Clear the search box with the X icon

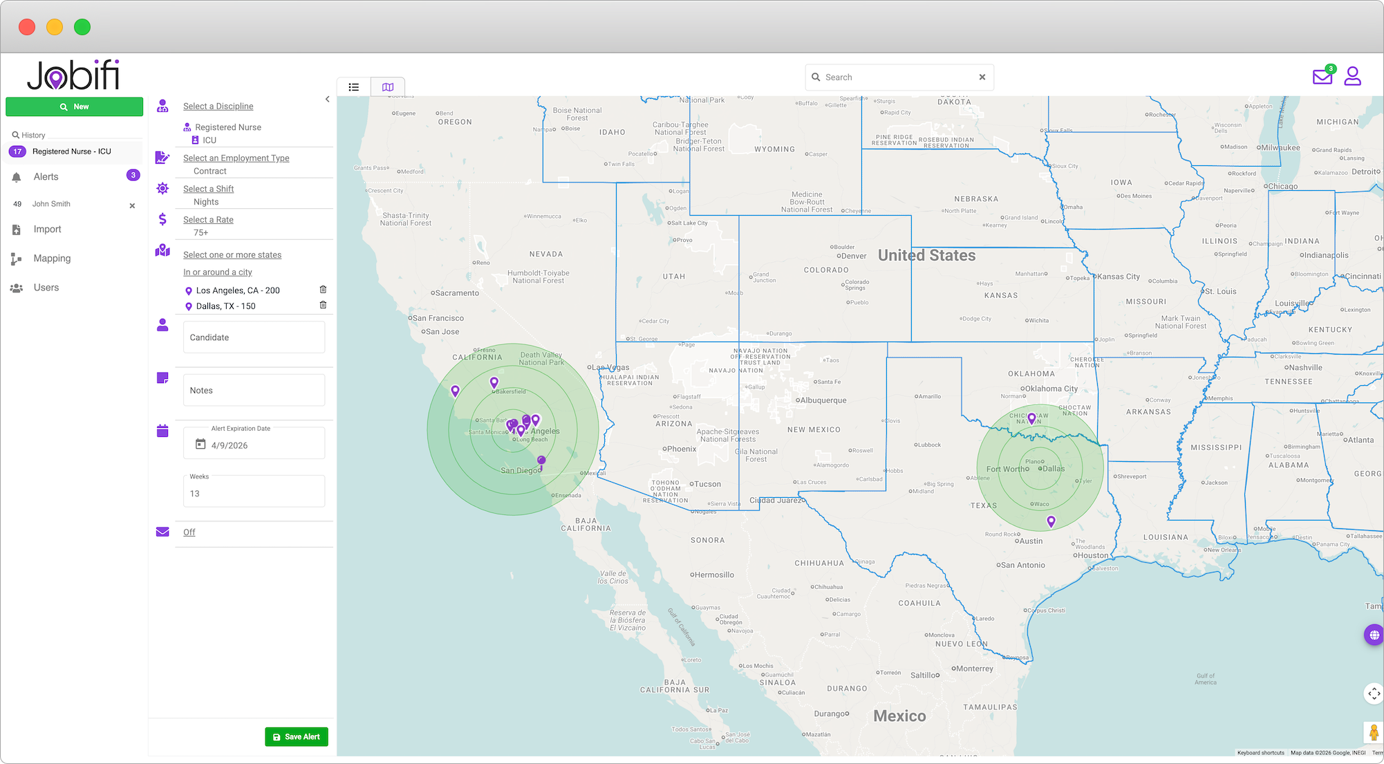(982, 77)
